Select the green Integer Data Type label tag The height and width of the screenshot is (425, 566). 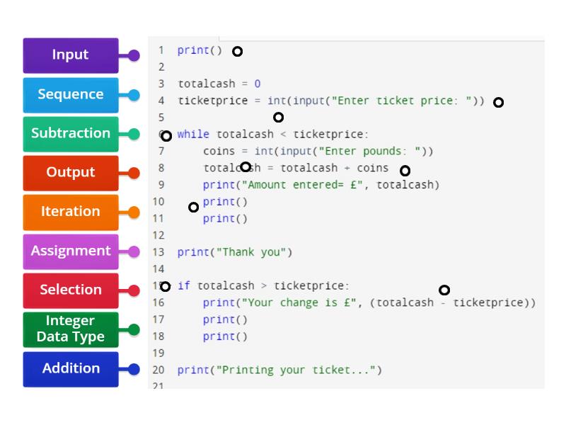click(x=71, y=328)
